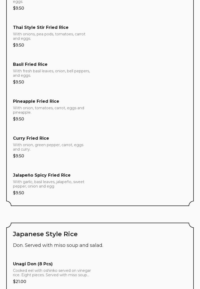The image size is (200, 289).
Task: Click the $21.00 Unagi Don price
Action: [x=19, y=281]
